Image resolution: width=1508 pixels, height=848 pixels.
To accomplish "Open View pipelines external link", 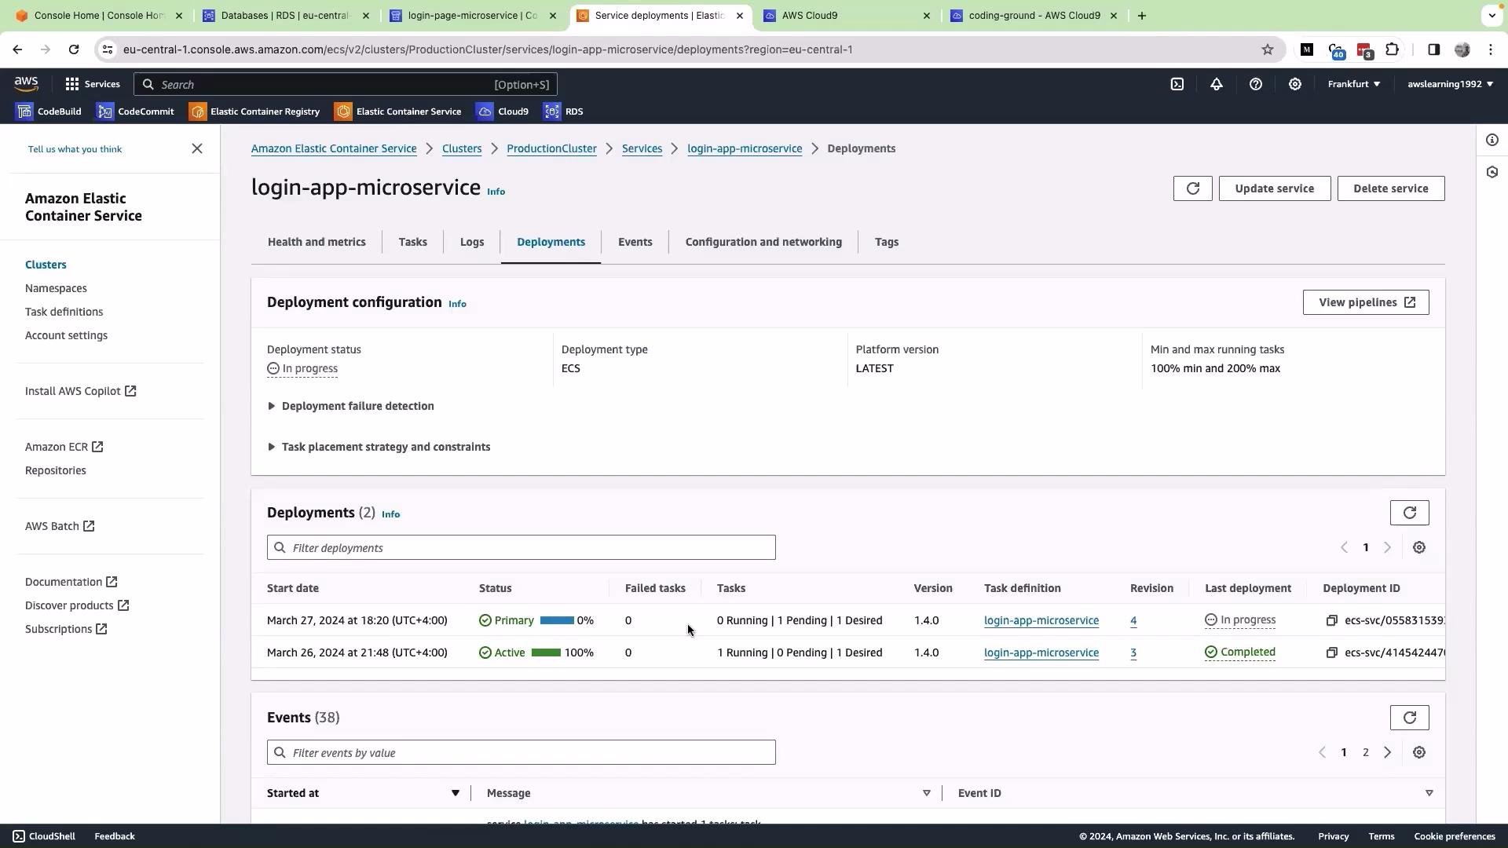I will (x=1365, y=303).
